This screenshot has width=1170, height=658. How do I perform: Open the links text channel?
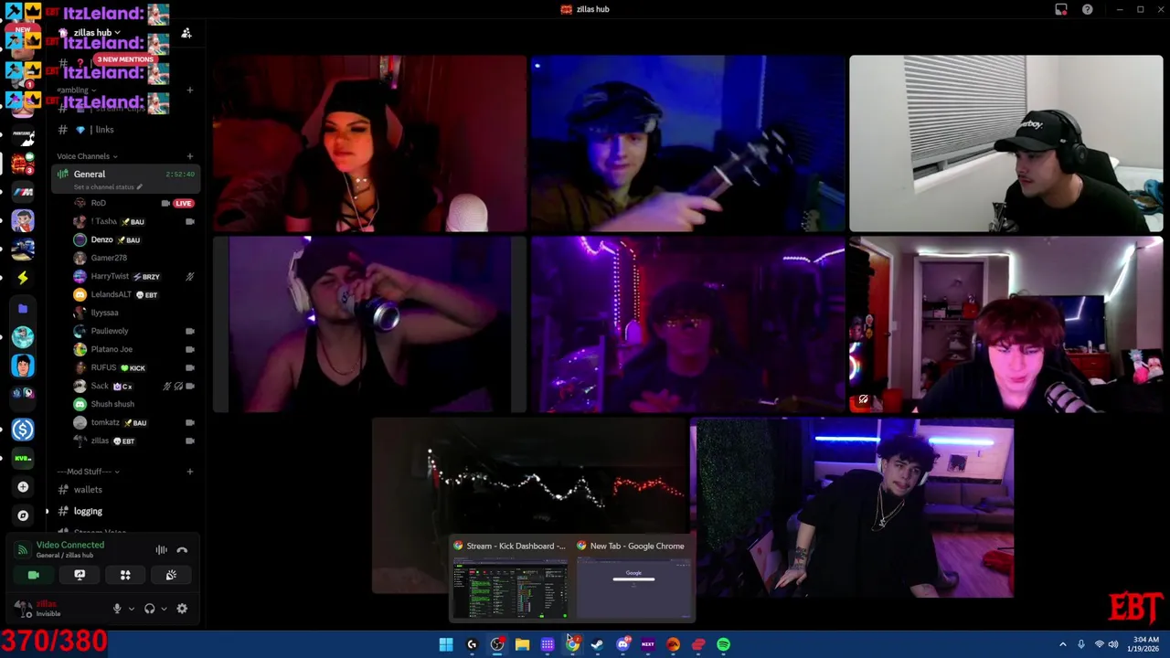pyautogui.click(x=104, y=130)
